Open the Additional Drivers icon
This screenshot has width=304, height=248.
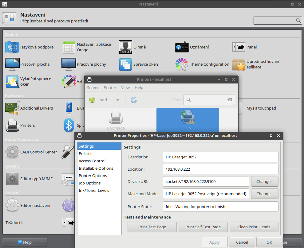pos(12,108)
